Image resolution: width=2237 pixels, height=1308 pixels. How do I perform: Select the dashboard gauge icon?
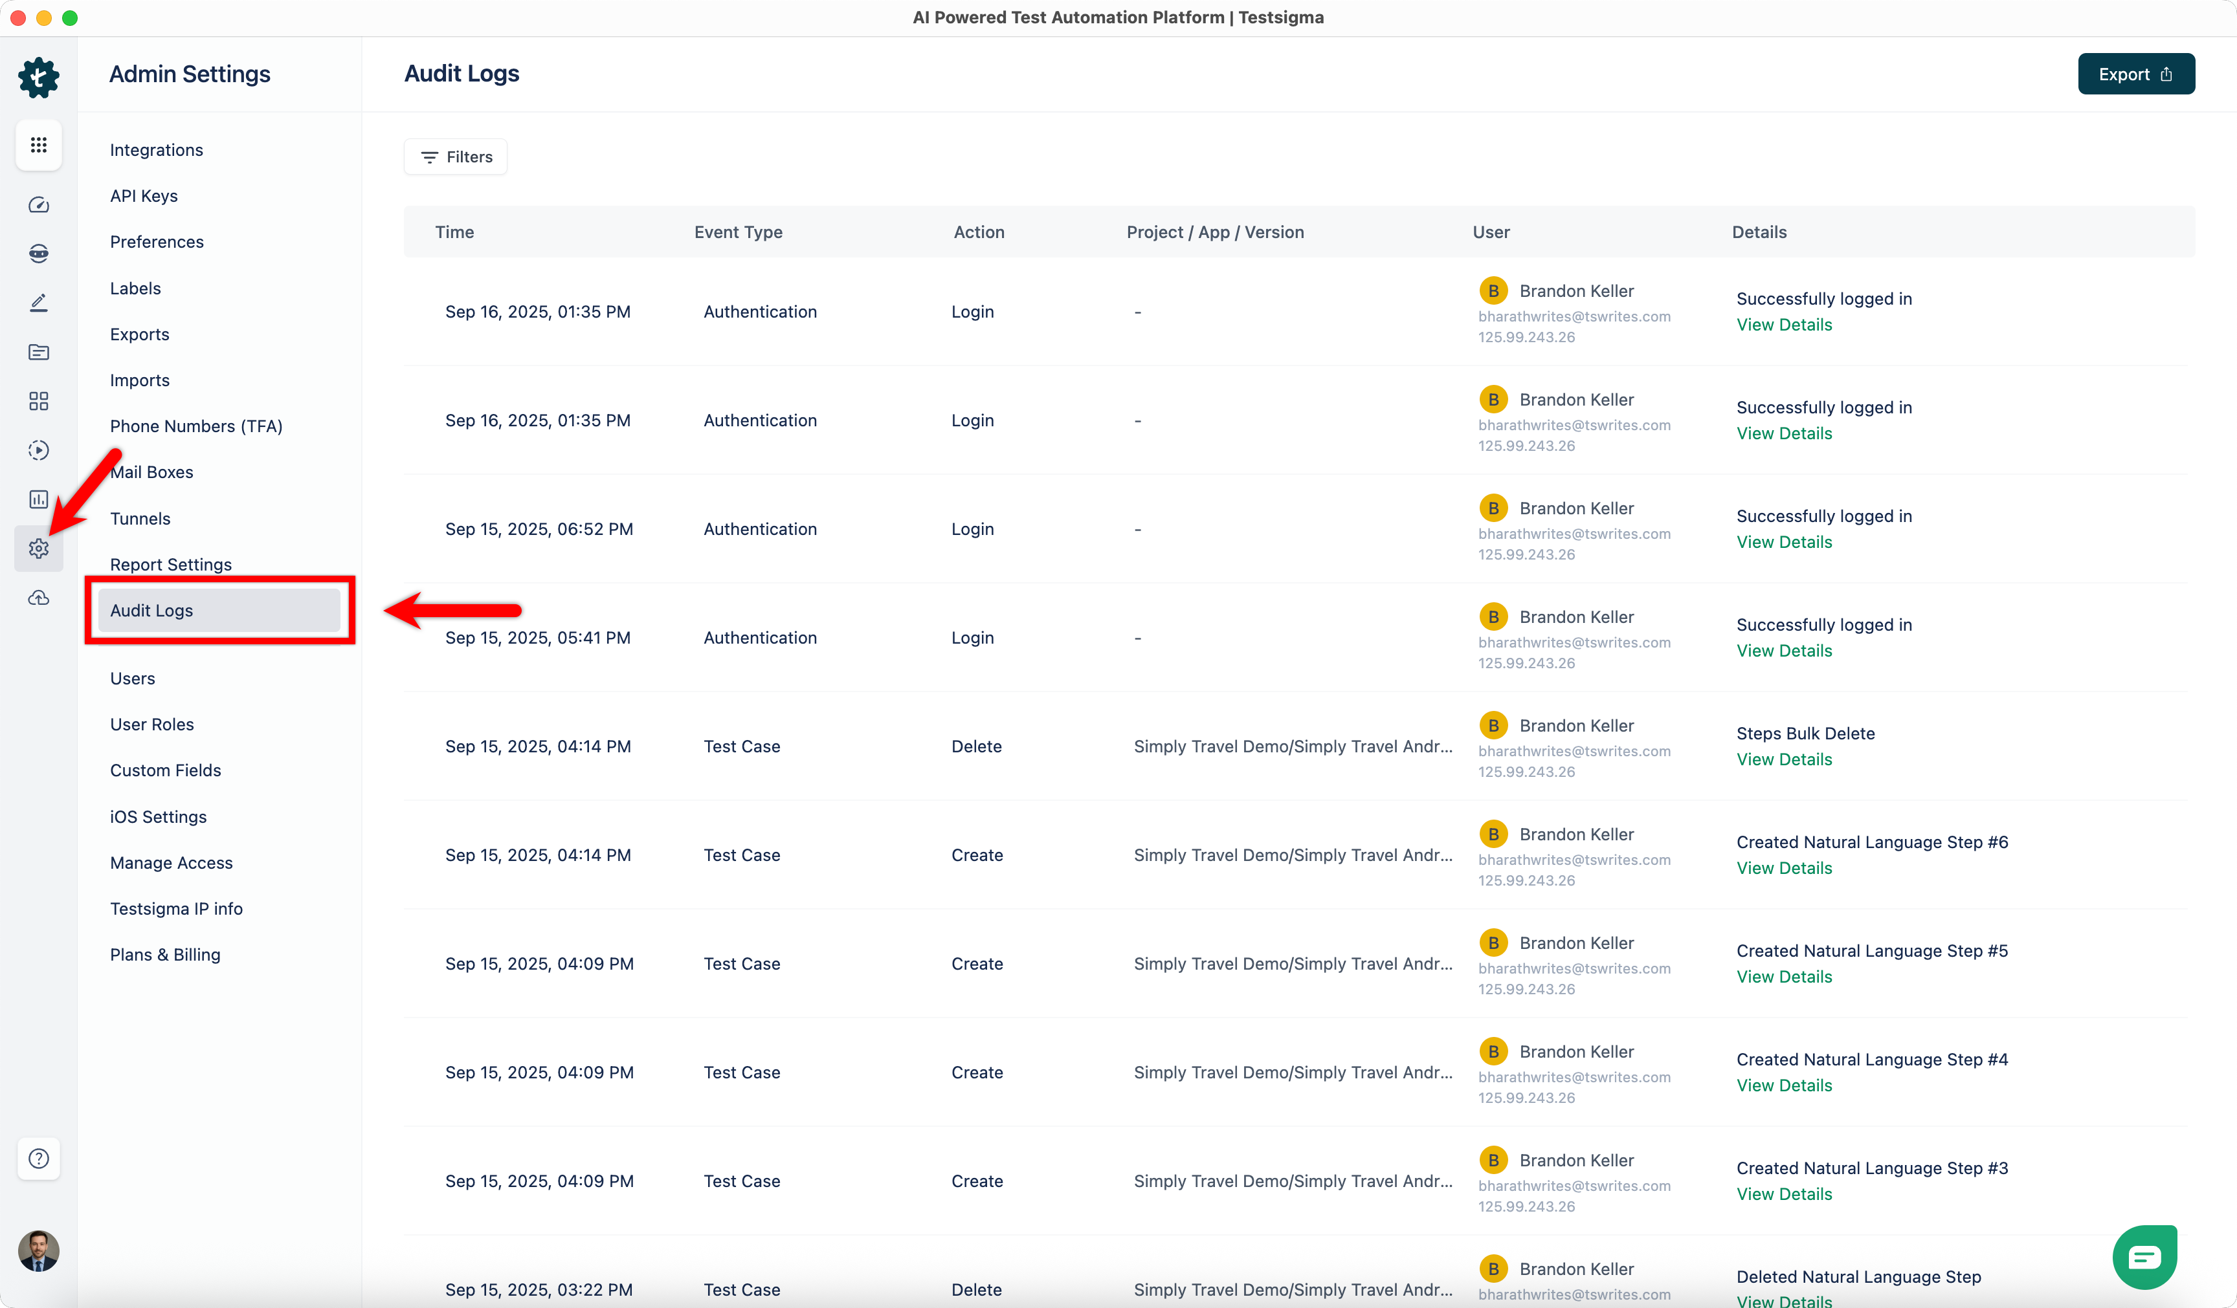click(x=38, y=204)
